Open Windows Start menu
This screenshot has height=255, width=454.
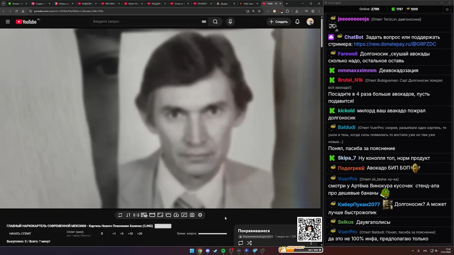[192, 251]
